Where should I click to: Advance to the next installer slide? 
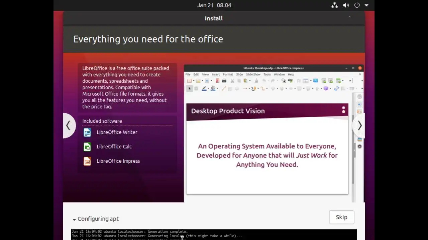point(359,126)
